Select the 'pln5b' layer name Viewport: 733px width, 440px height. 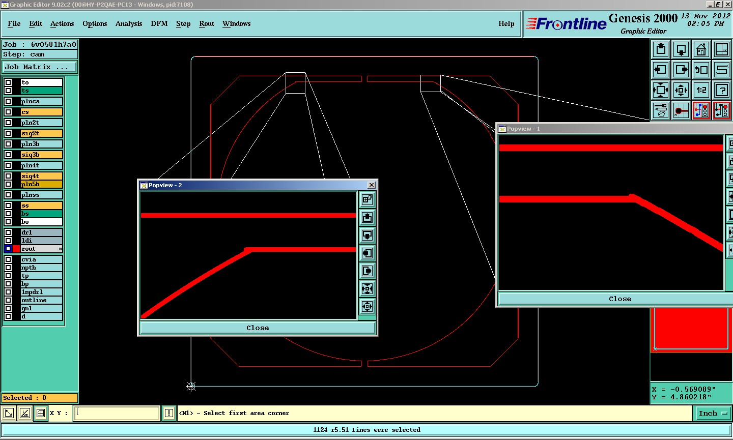[x=41, y=184]
